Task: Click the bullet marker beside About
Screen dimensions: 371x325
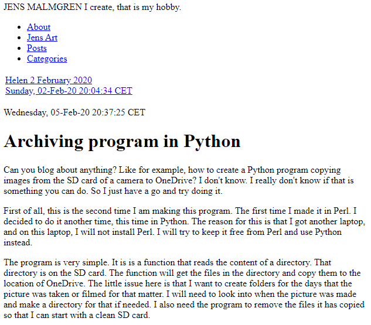Action: click(x=19, y=28)
